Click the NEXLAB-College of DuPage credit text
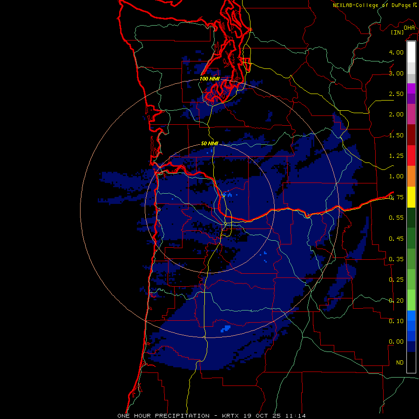This screenshot has height=419, width=419. pyautogui.click(x=372, y=5)
